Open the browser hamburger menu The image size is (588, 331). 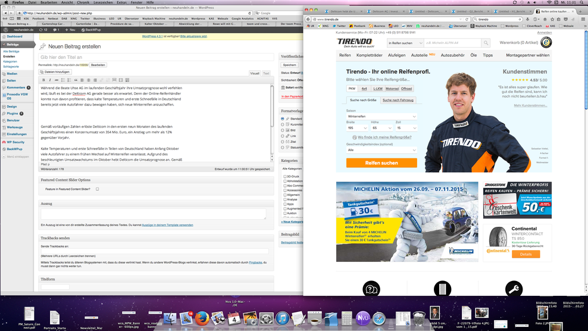583,19
